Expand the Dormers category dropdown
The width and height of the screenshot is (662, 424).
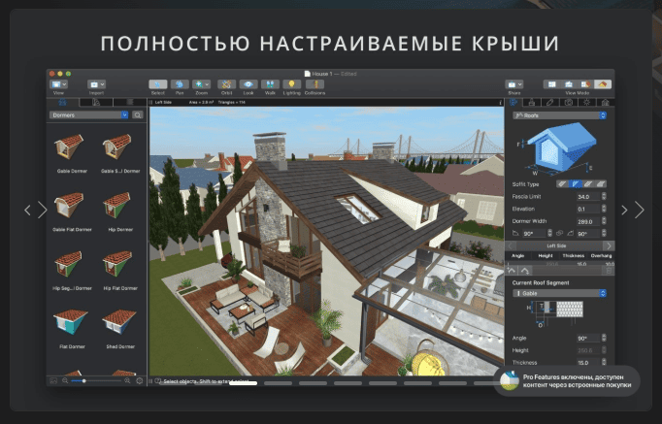coord(88,114)
